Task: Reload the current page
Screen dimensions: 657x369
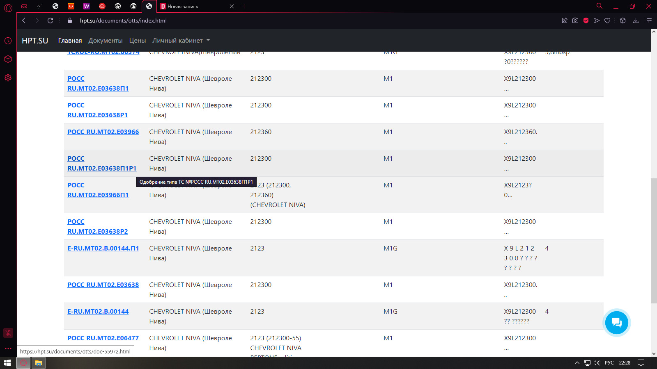Action: (50, 20)
